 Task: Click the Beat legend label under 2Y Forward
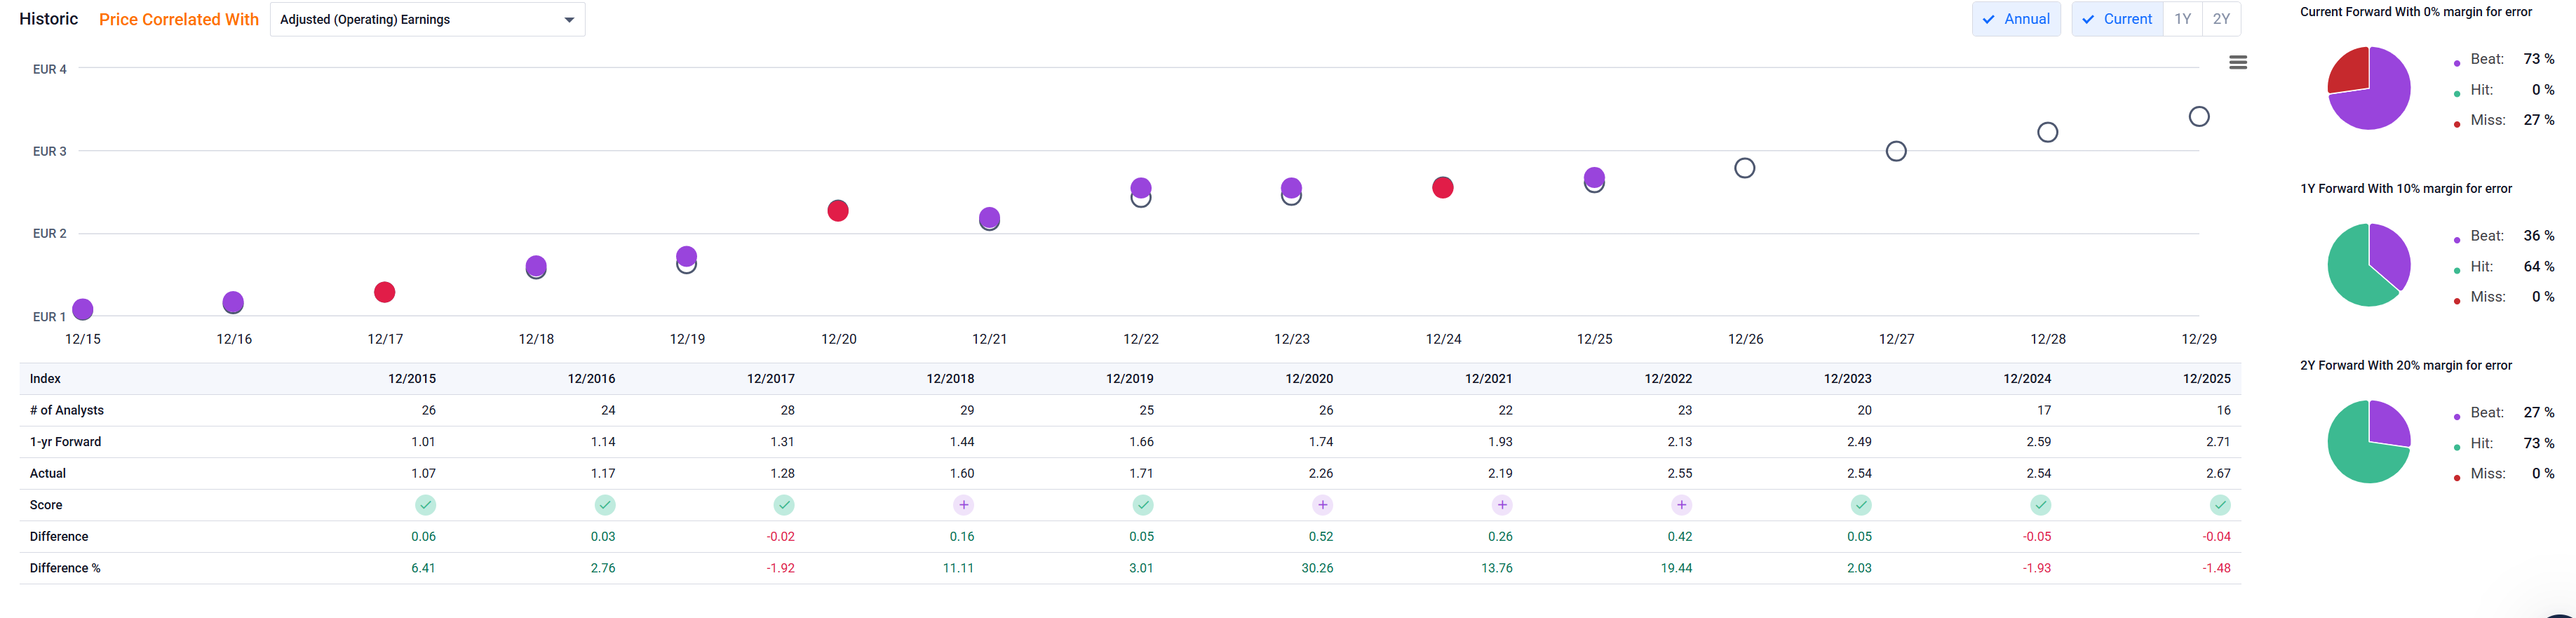pyautogui.click(x=2487, y=413)
